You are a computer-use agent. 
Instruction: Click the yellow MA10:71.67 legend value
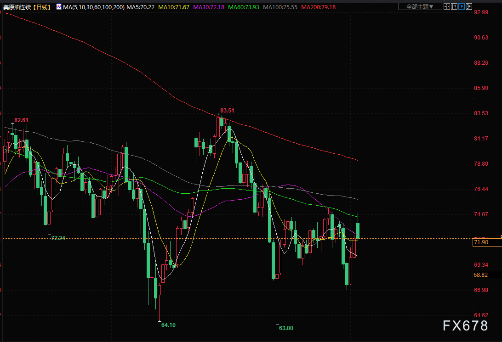pyautogui.click(x=174, y=7)
